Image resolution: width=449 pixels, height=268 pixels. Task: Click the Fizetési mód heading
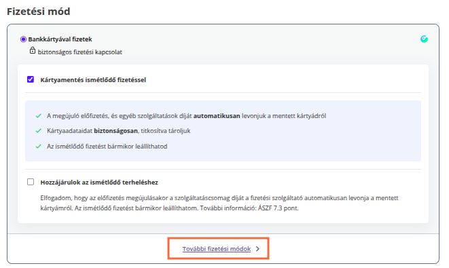pyautogui.click(x=38, y=12)
